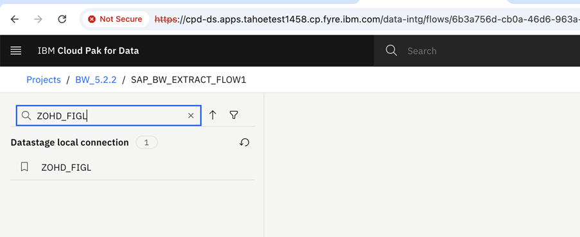The height and width of the screenshot is (237, 580).
Task: Click the bookmark icon beside ZOHD_FIGL
Action: click(24, 167)
